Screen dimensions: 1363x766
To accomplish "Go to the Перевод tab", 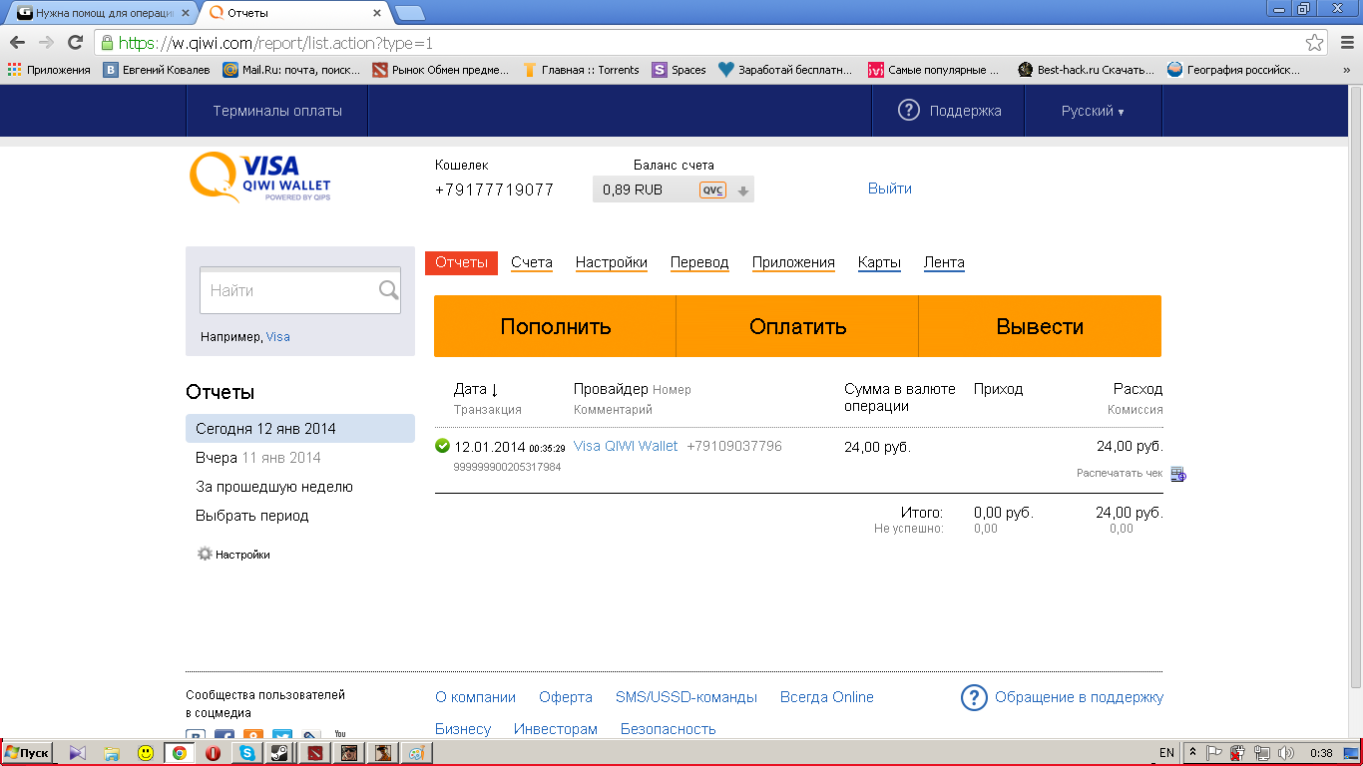I will point(699,262).
